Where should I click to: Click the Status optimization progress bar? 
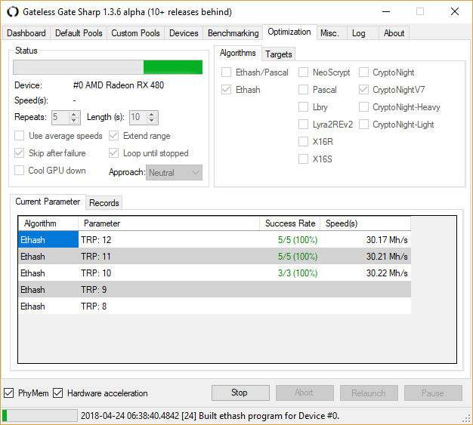[108, 67]
